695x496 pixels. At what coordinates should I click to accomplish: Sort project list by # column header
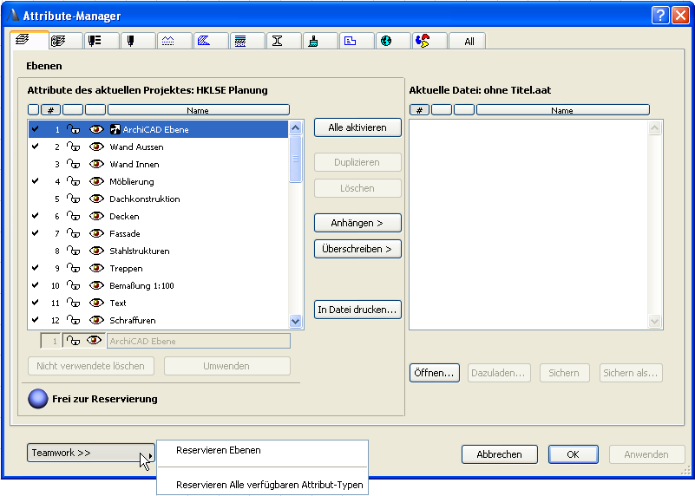50,110
